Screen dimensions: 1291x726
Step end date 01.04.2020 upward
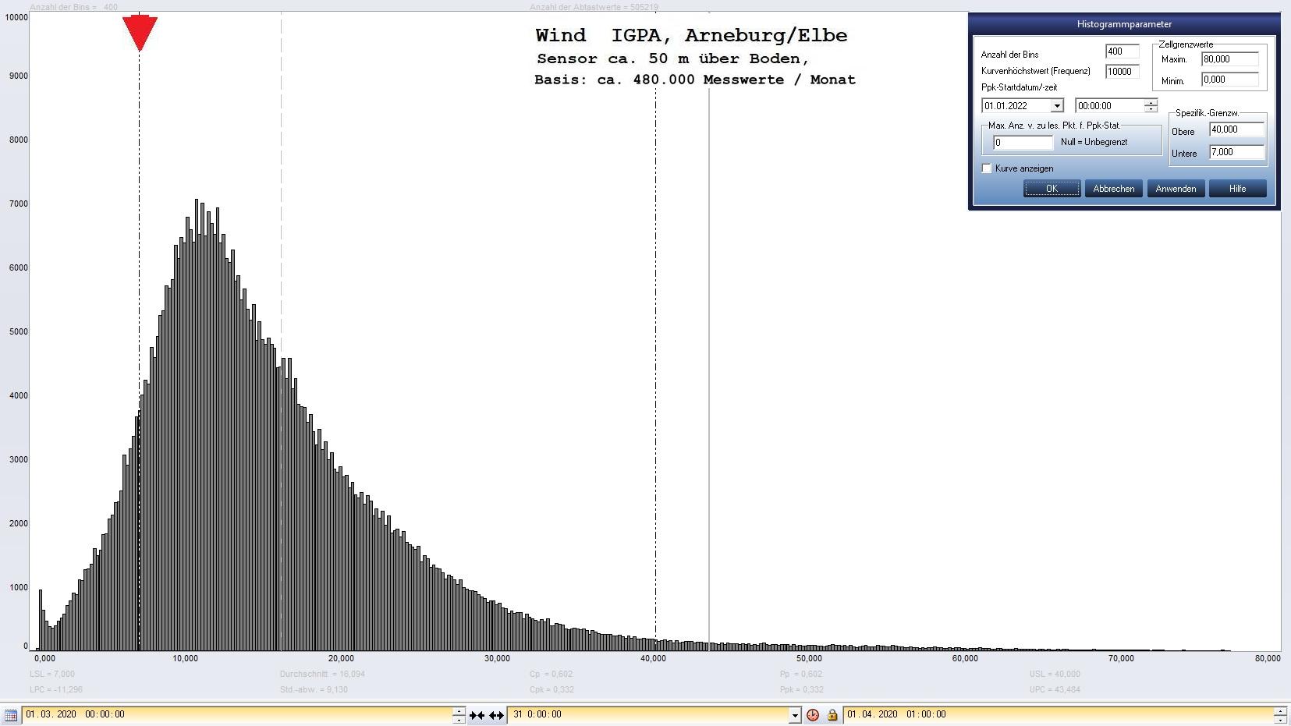1280,710
